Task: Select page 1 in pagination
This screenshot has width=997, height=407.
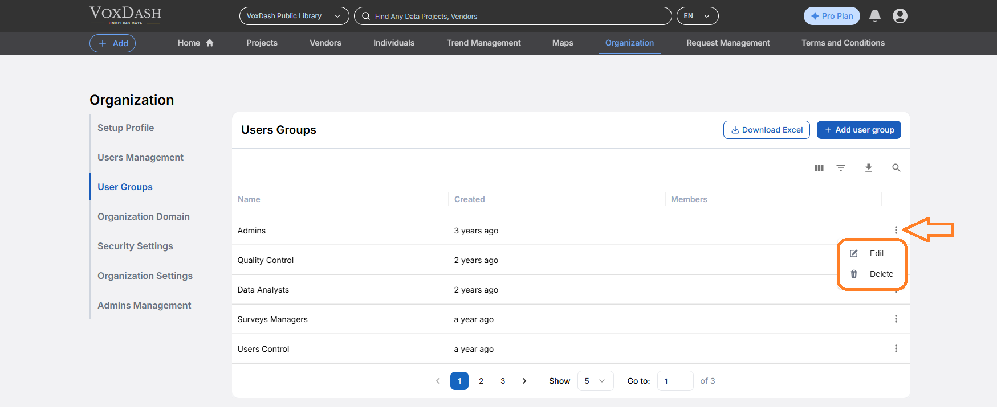Action: (x=459, y=381)
